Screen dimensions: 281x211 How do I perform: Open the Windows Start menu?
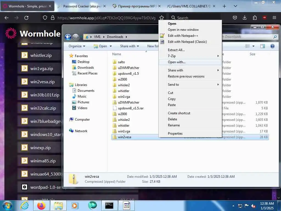point(7,206)
